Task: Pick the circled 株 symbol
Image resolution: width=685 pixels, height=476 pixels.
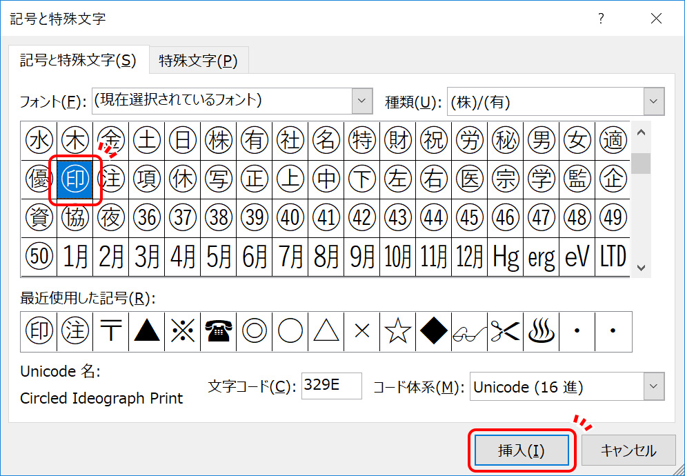Action: pyautogui.click(x=218, y=141)
